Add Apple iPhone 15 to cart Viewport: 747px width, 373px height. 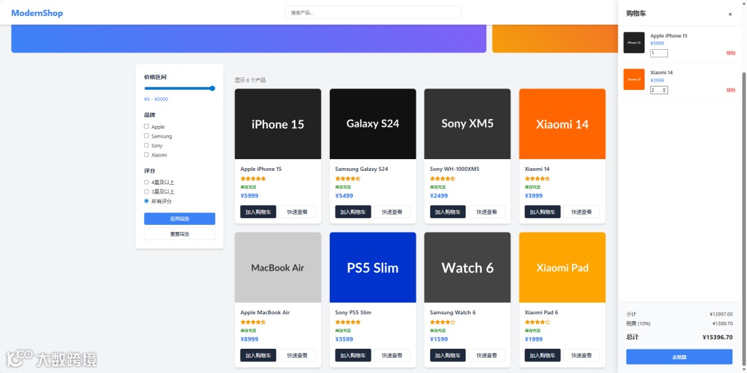coord(258,212)
